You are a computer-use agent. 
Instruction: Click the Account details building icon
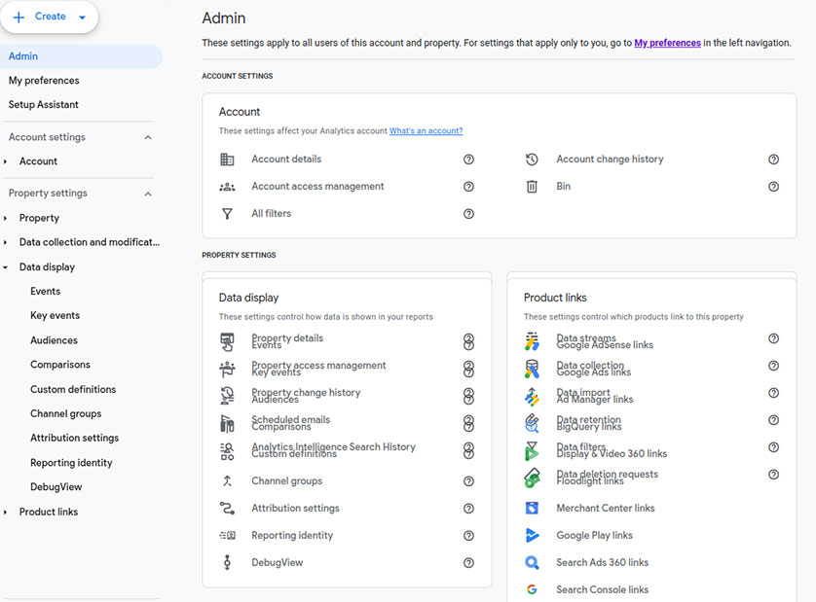click(227, 159)
